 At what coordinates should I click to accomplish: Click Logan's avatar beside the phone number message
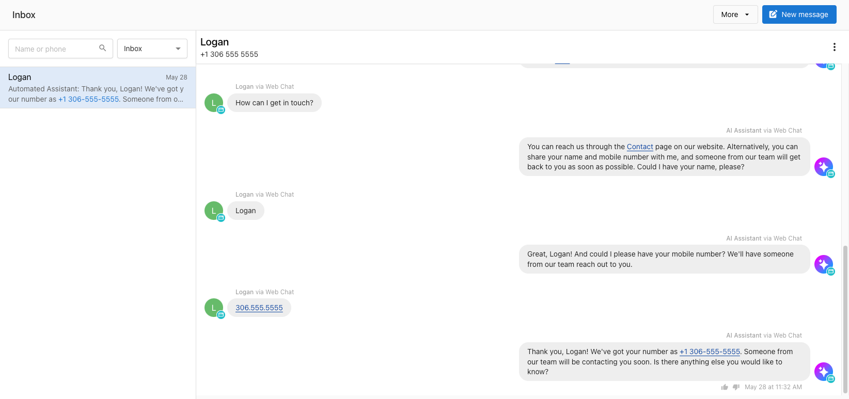214,308
